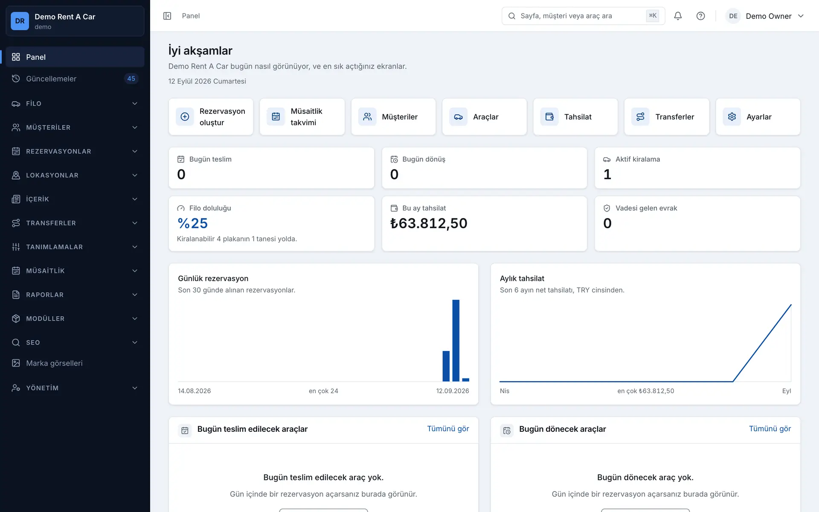Click the RAPORLAR sidebar label
This screenshot has width=819, height=512.
[45, 295]
